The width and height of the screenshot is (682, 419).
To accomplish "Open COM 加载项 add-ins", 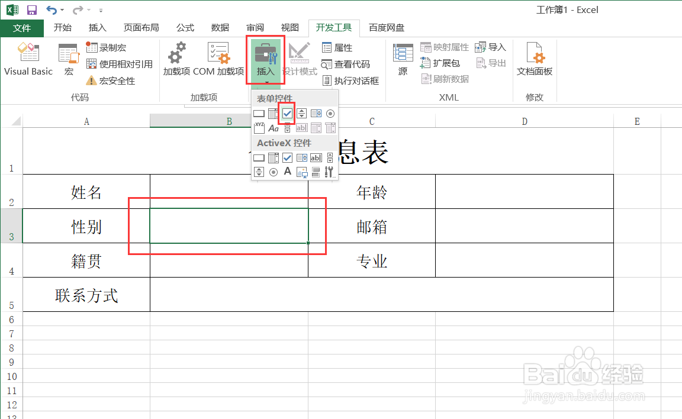I will click(x=218, y=59).
